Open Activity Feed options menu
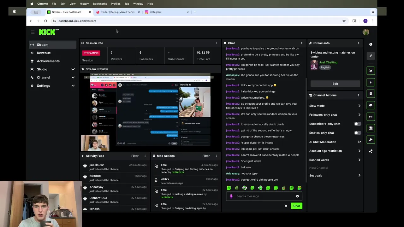404x227 pixels. point(145,156)
